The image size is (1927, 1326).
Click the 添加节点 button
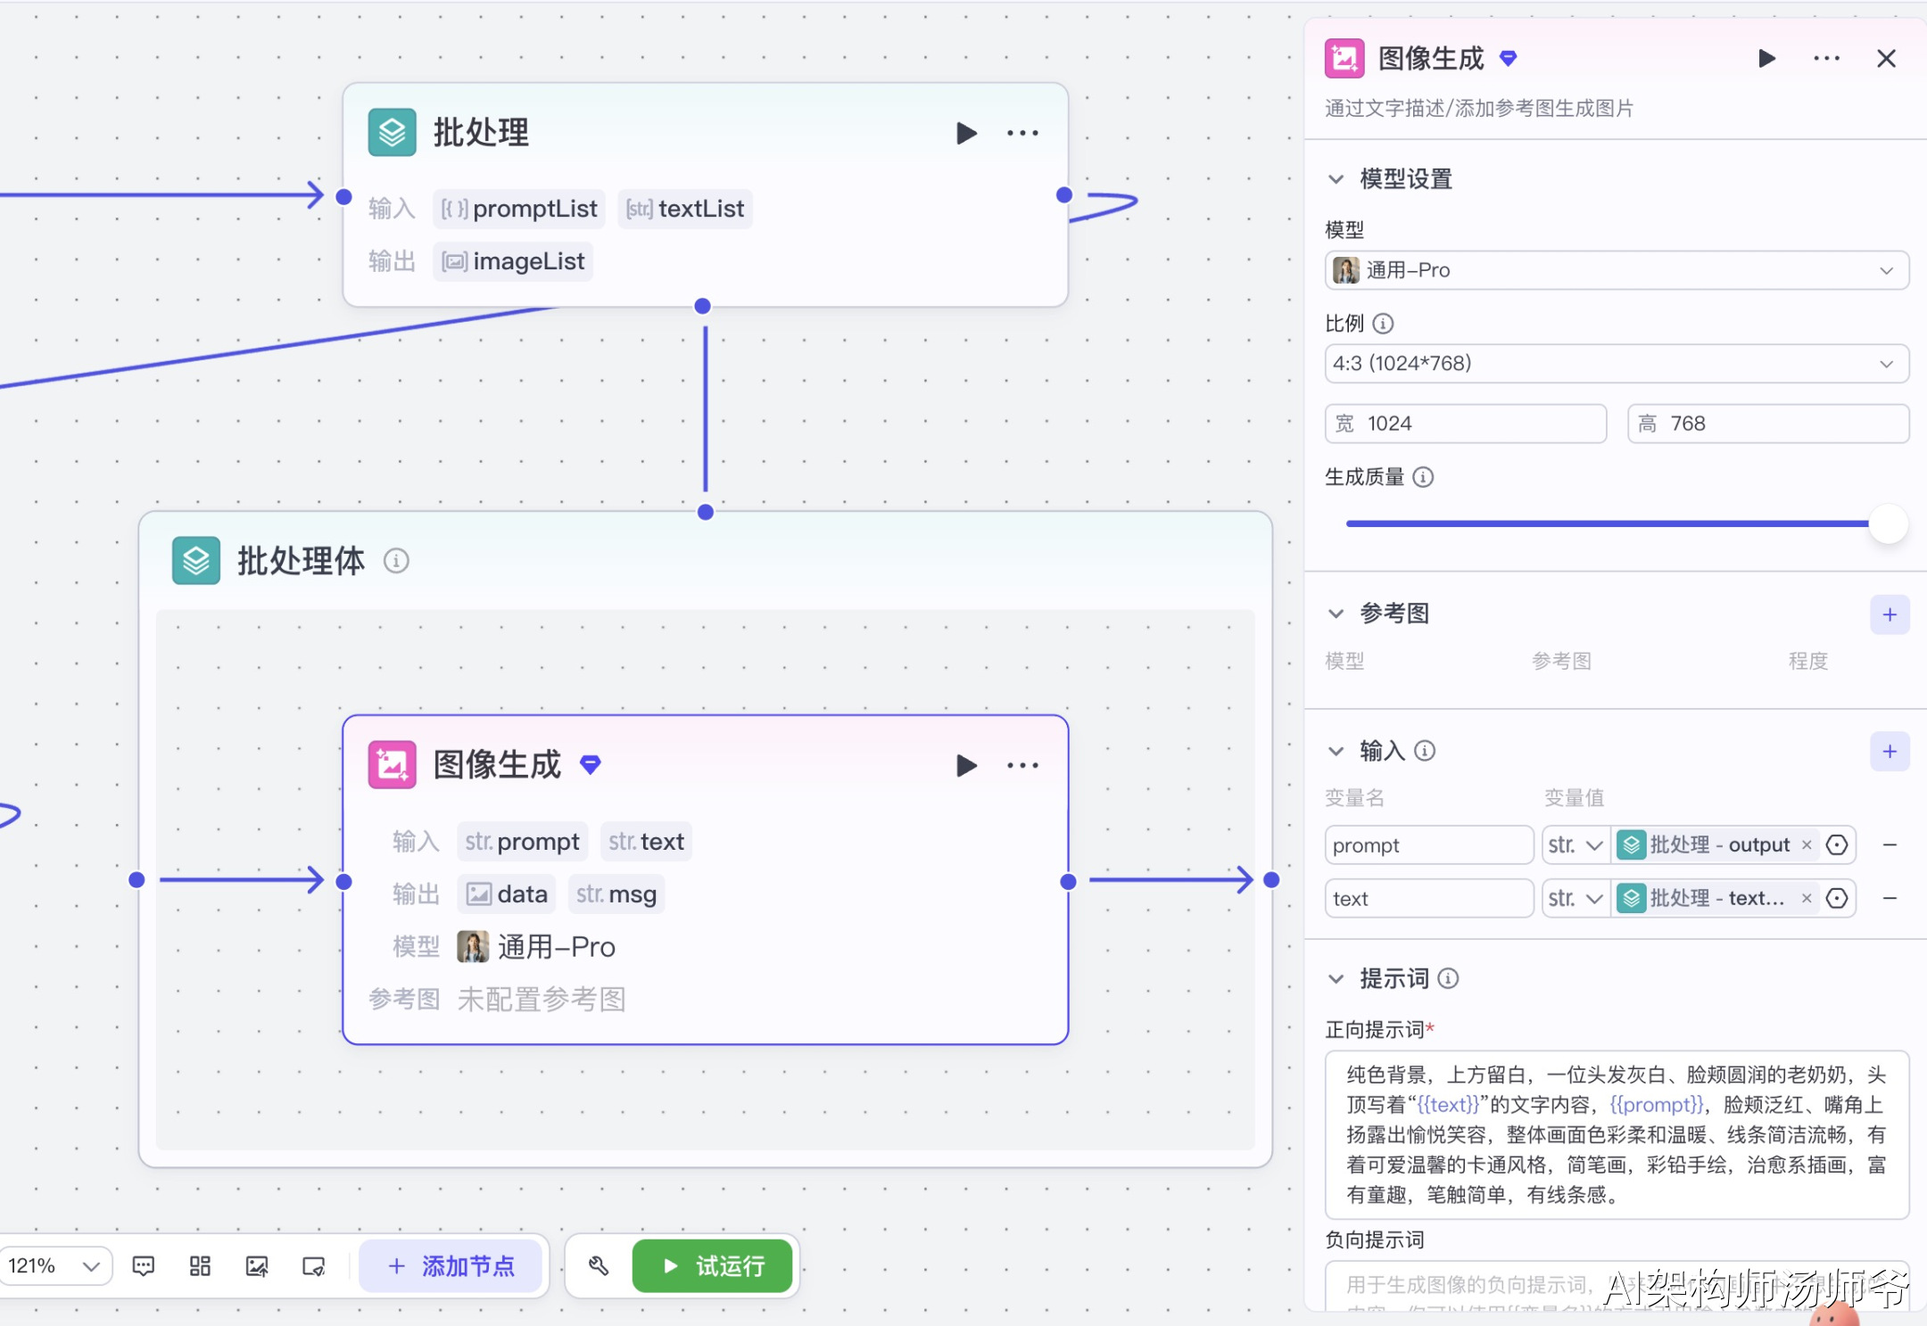[x=451, y=1266]
